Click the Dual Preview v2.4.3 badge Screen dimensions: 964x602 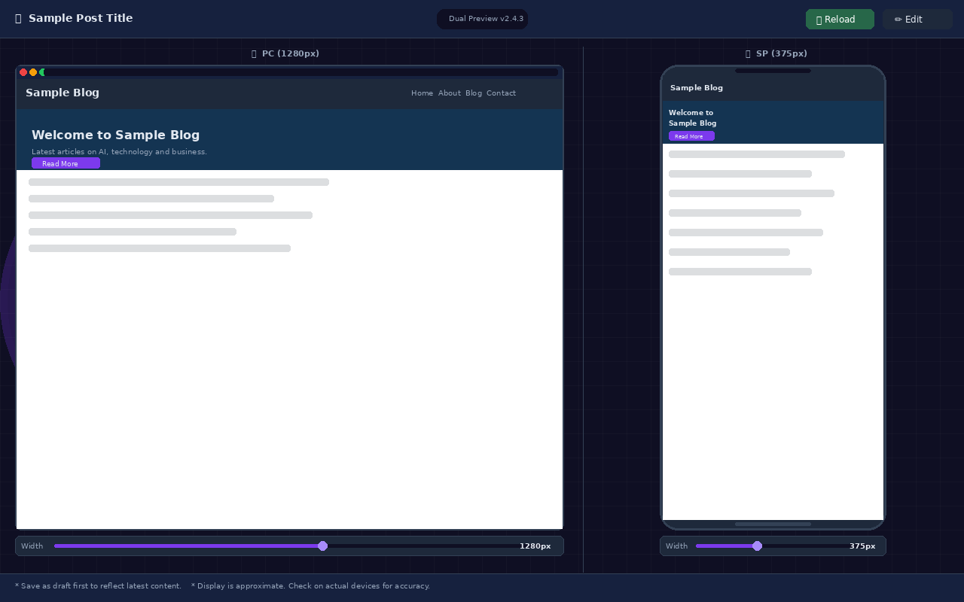482,19
